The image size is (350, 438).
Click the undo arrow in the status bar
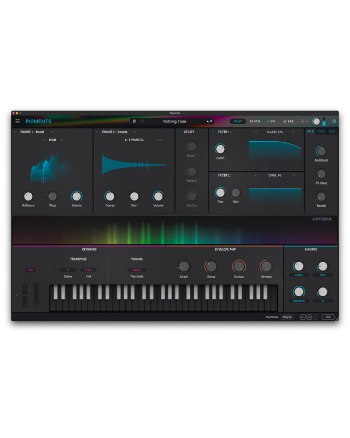click(303, 317)
